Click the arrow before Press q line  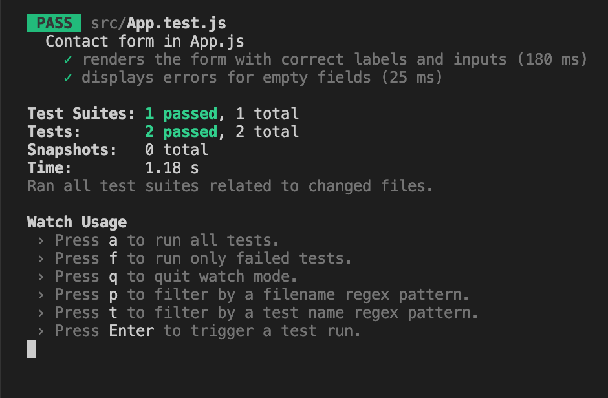pos(41,277)
